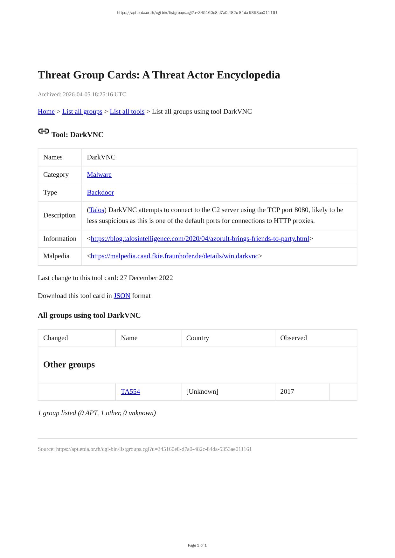395x558 pixels.
Task: Click the Archived timestamp line
Action: pos(82,94)
